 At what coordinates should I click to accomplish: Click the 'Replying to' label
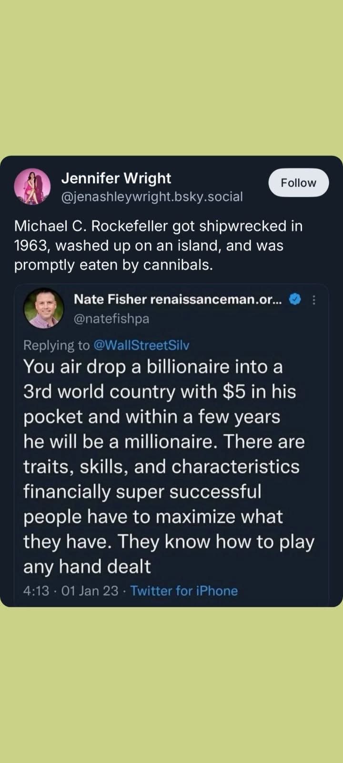tap(57, 345)
